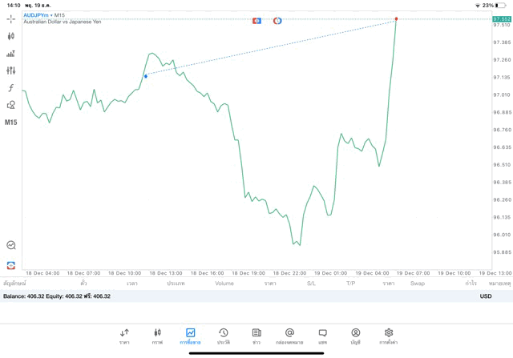
Task: Open the แชท chat tab
Action: pyautogui.click(x=322, y=336)
